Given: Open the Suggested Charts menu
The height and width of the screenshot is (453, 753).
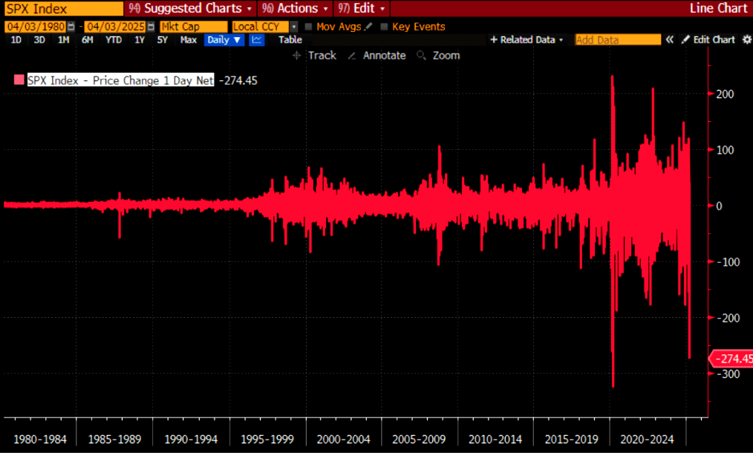Looking at the screenshot, I should point(192,8).
